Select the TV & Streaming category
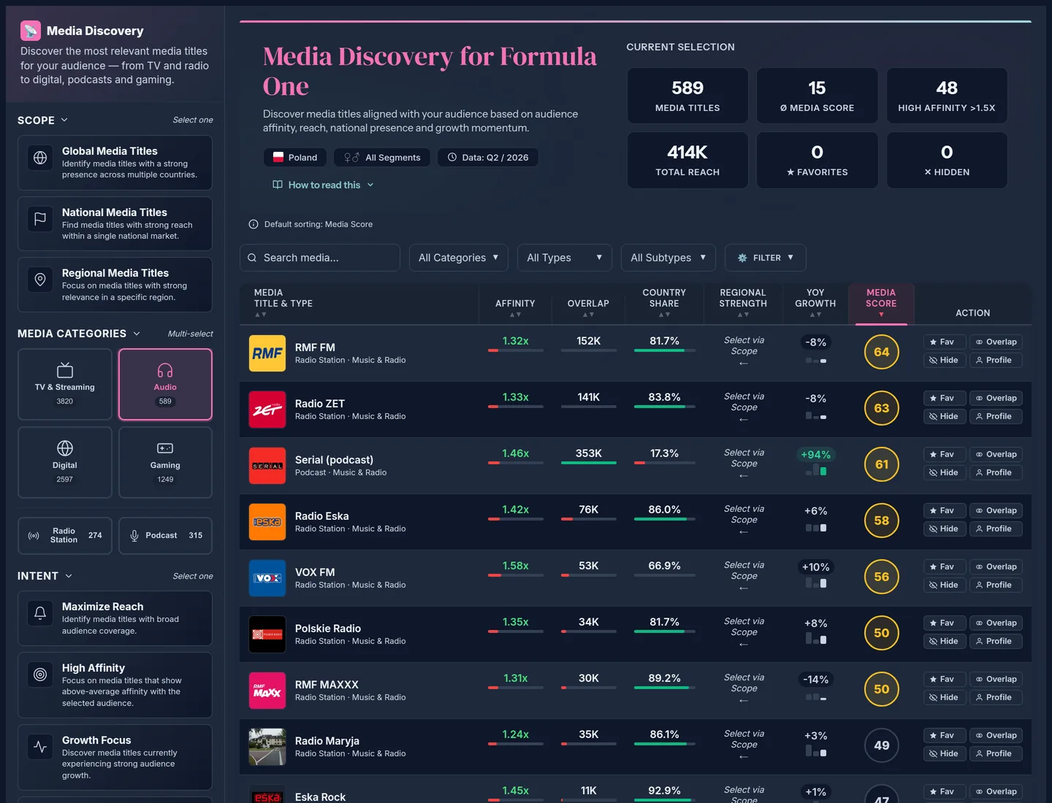The width and height of the screenshot is (1052, 803). click(65, 384)
